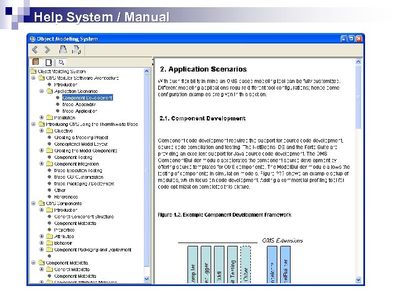Open the Component Testing topic
Viewport: 397px width, 297px height.
click(73, 157)
